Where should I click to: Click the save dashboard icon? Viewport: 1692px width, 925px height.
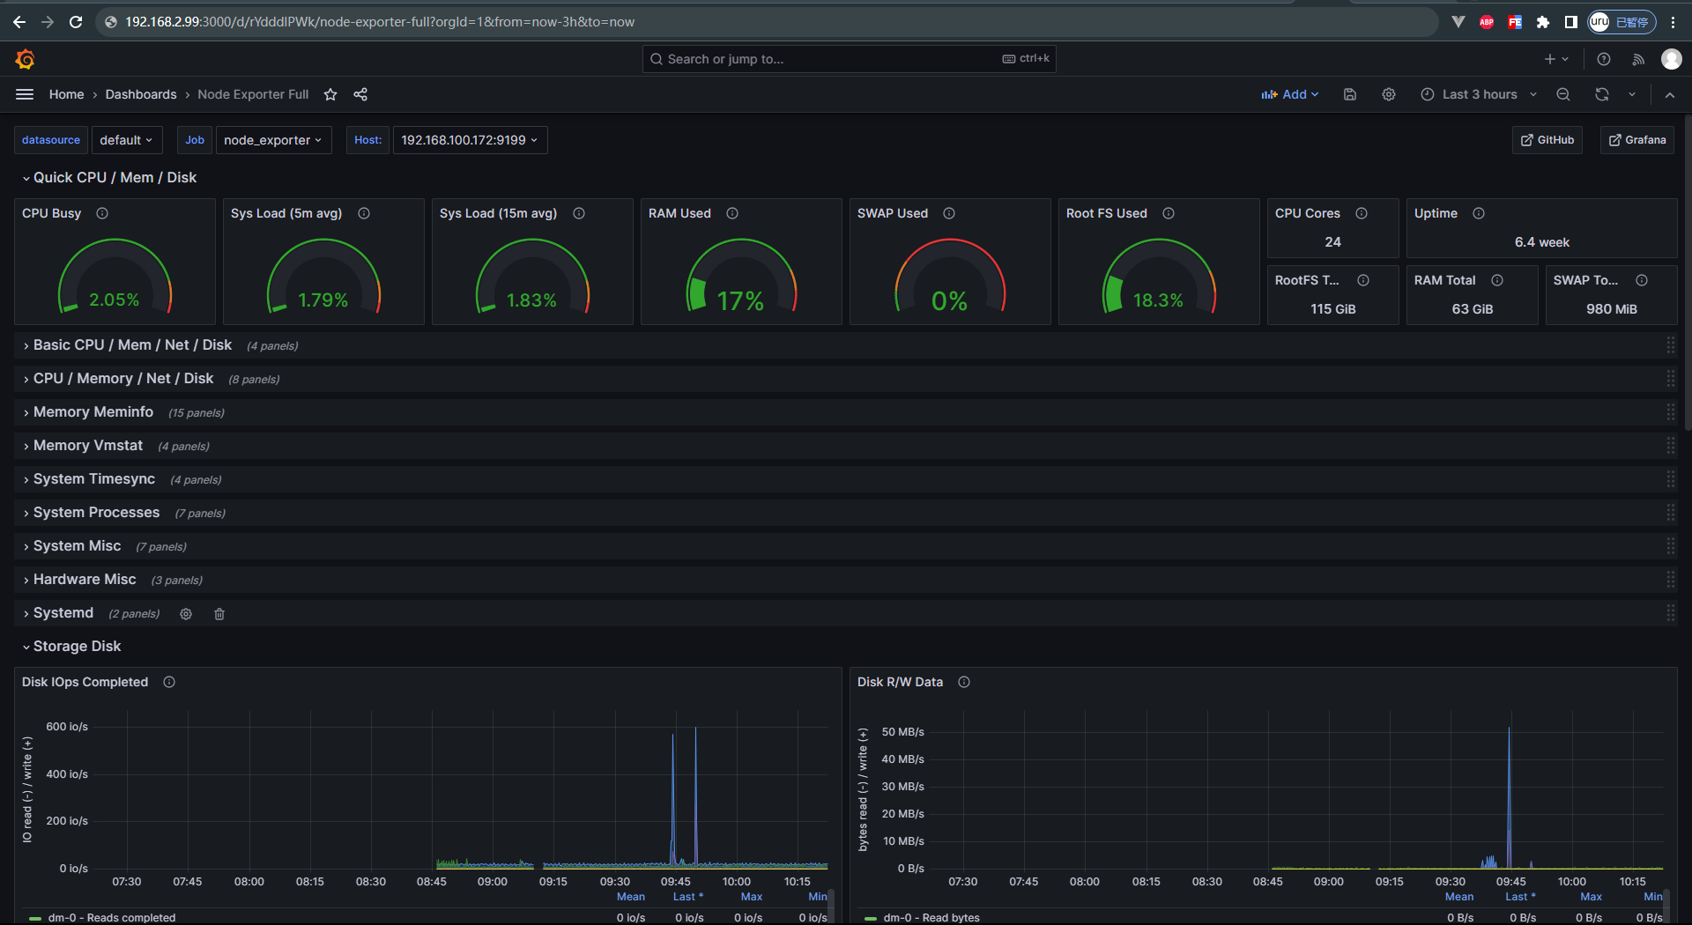tap(1349, 94)
